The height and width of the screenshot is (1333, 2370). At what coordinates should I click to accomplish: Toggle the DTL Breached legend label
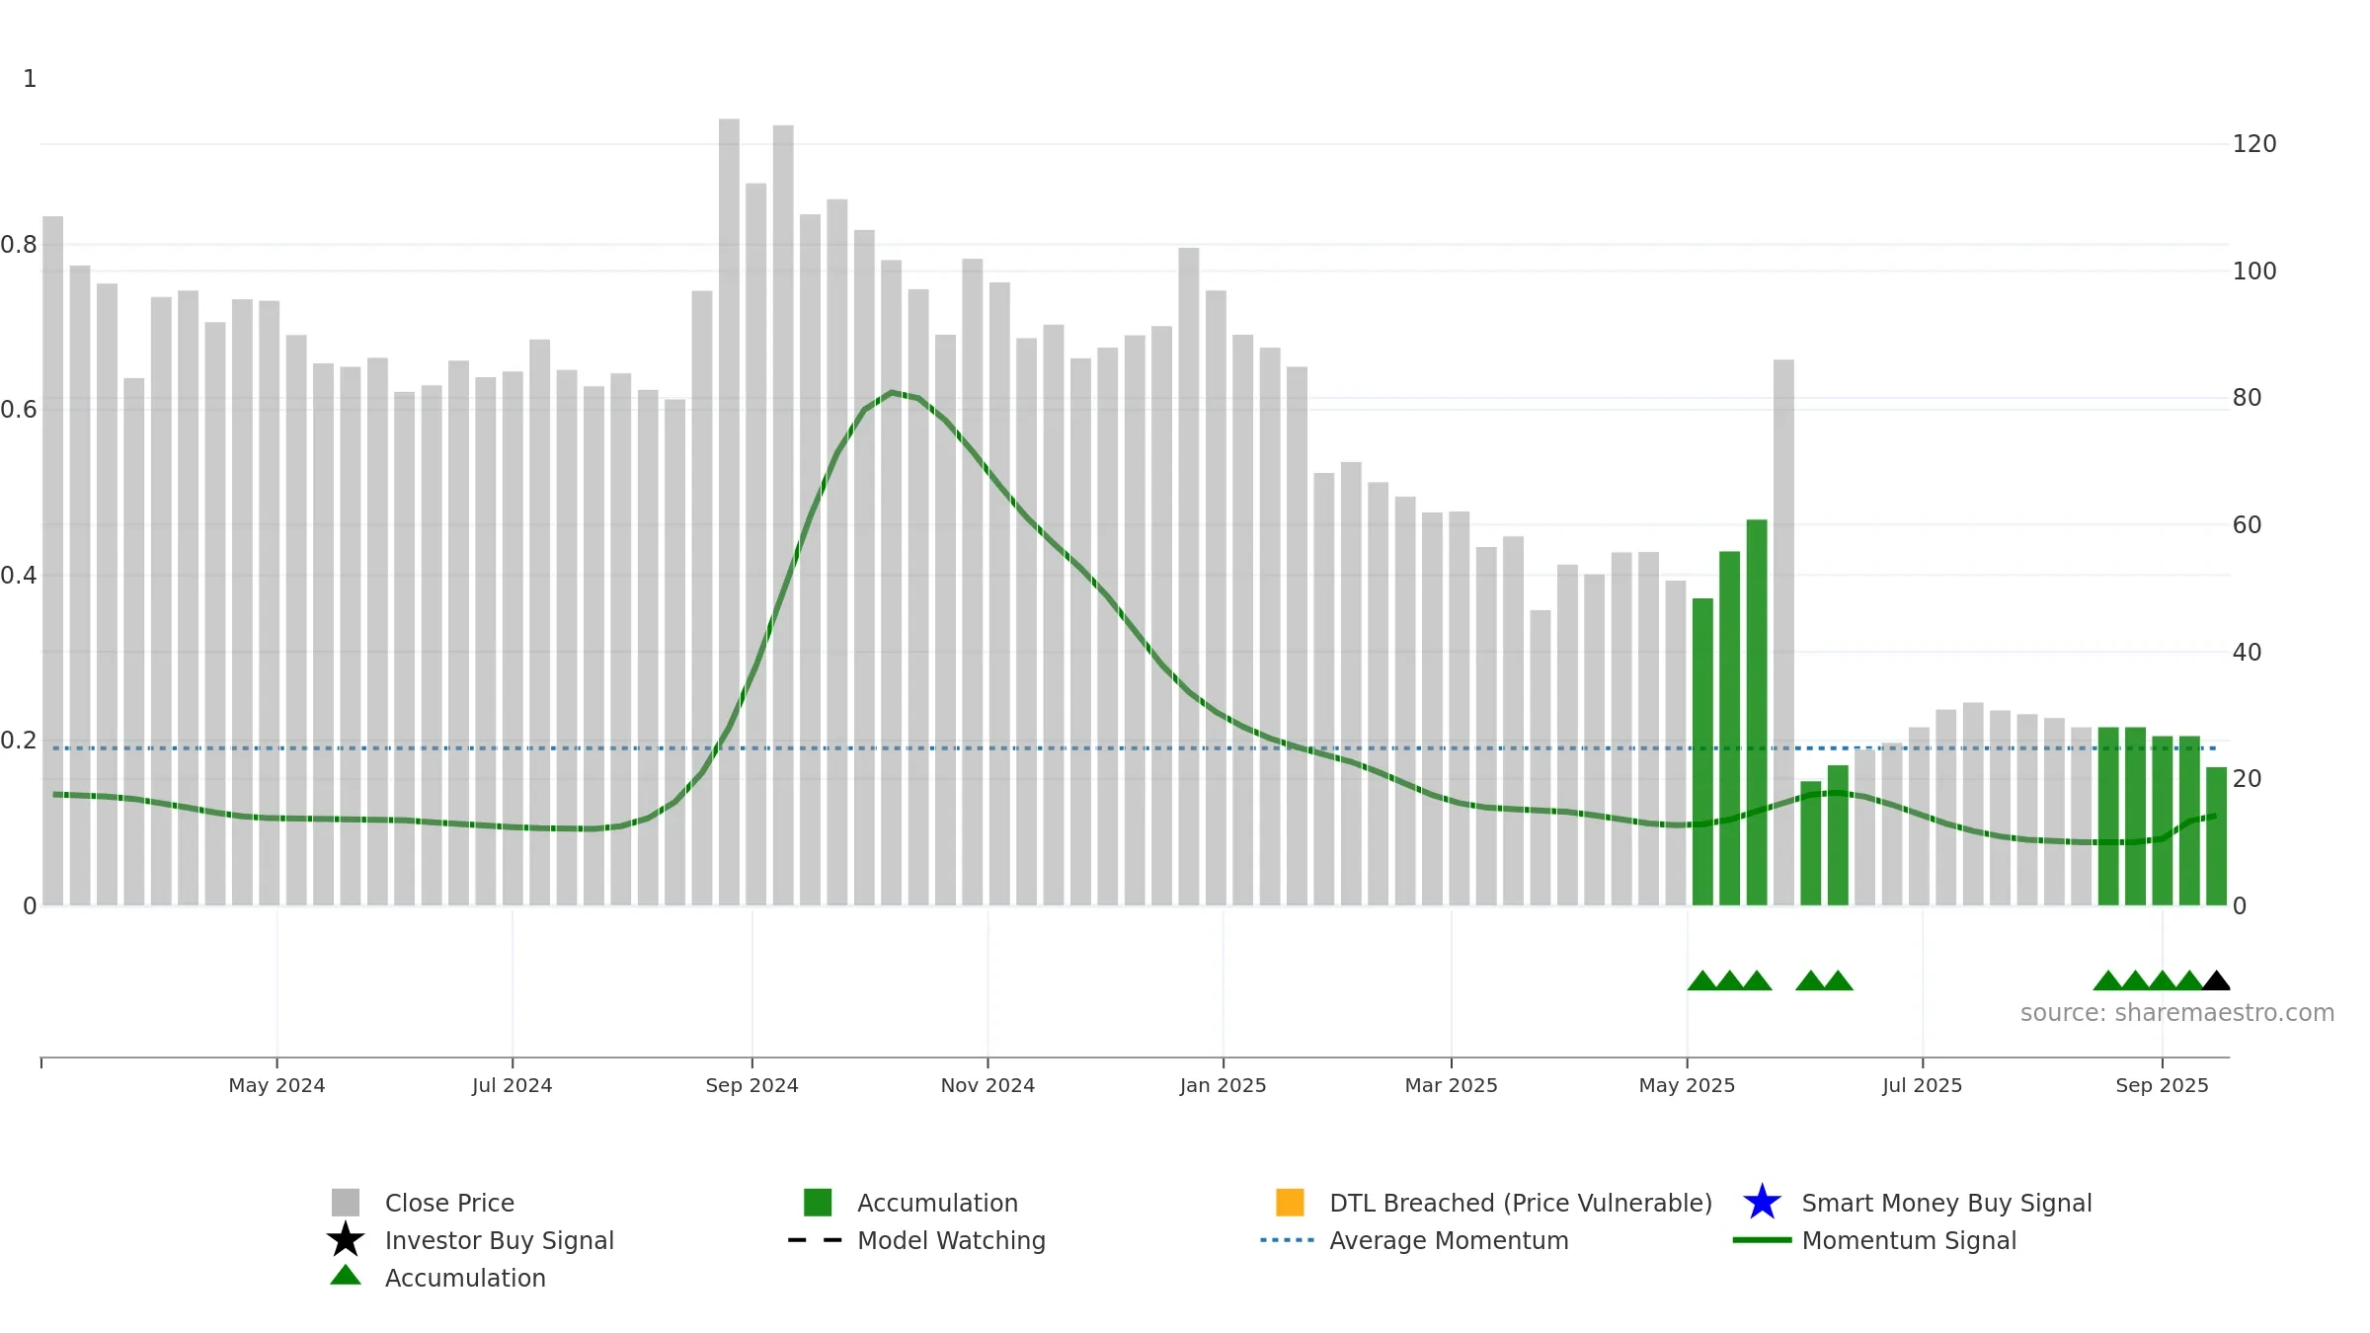coord(1521,1203)
